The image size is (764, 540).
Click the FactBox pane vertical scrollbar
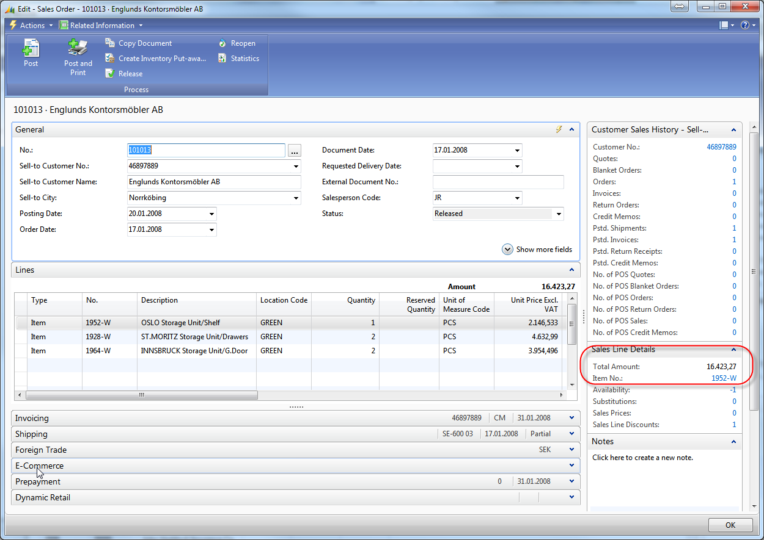pyautogui.click(x=752, y=272)
